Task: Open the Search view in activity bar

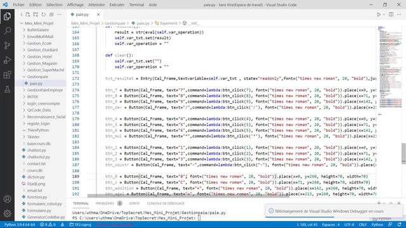Action: pos(7,31)
